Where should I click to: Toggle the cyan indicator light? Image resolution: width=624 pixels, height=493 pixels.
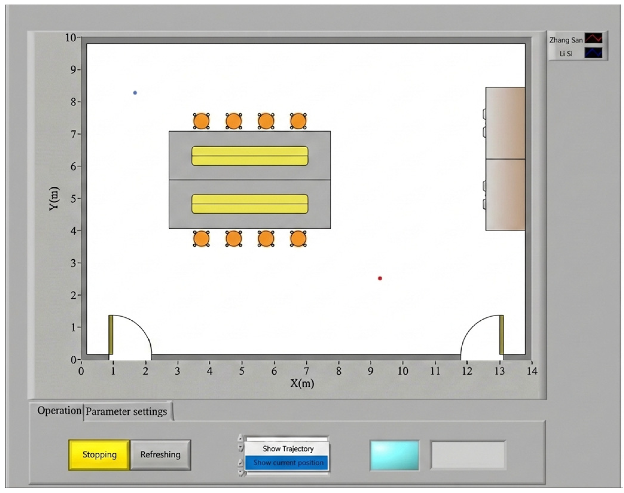click(x=394, y=455)
